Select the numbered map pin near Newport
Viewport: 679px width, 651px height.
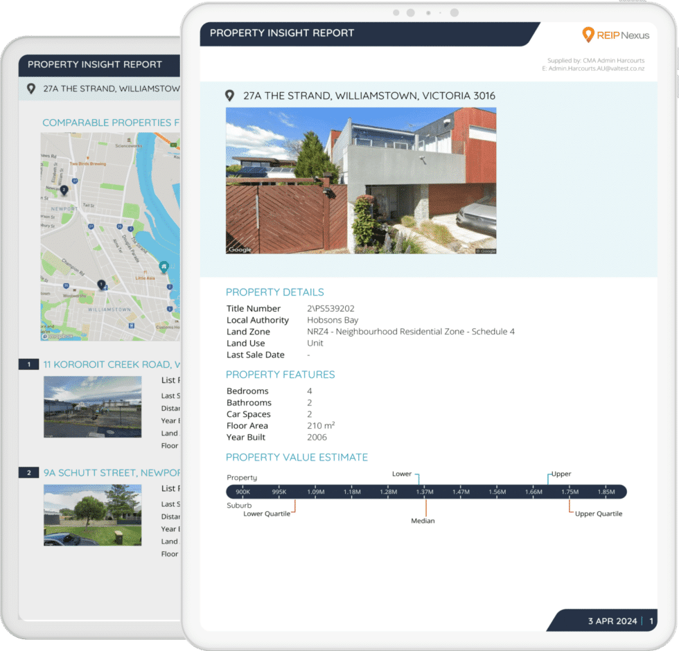[63, 188]
